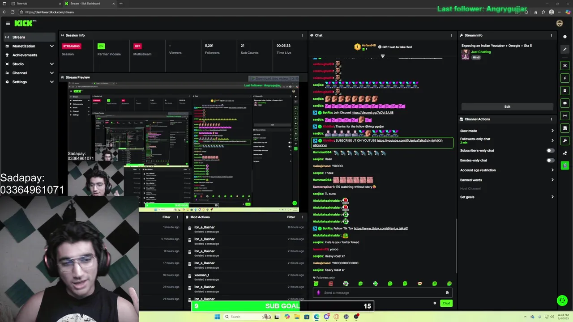Image resolution: width=573 pixels, height=322 pixels.
Task: Open the emoji picker in message box
Action: point(447,293)
